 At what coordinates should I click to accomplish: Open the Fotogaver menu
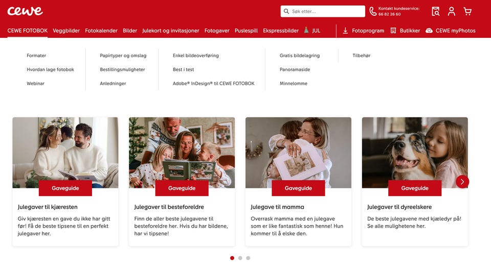217,31
